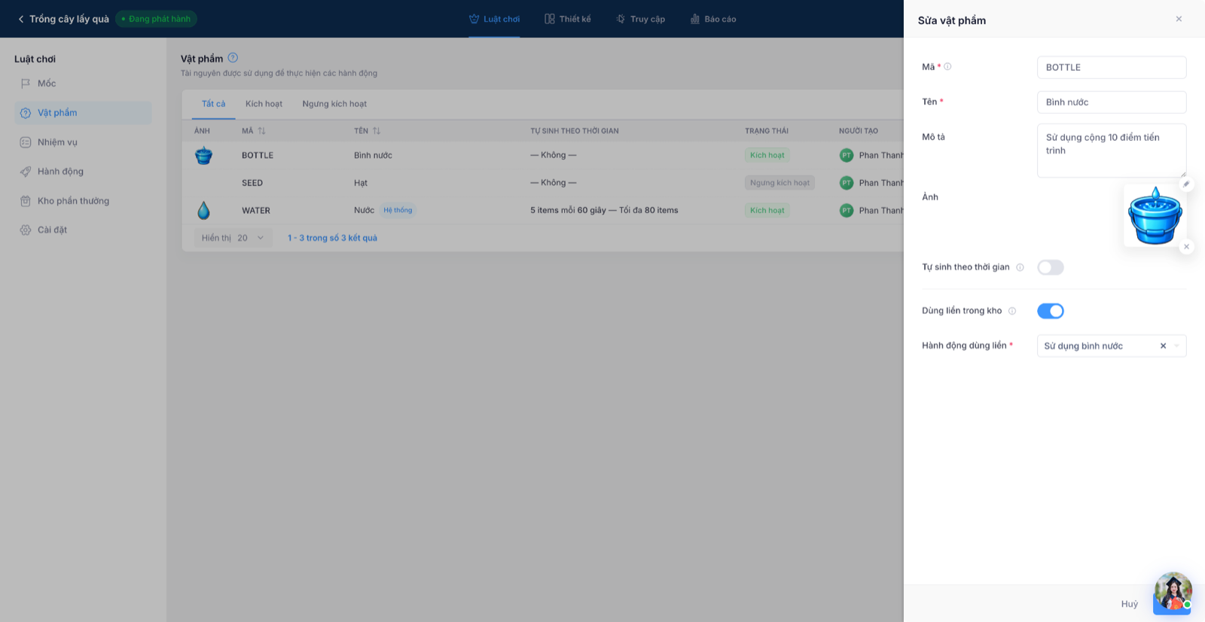Click the BOTTLE row thumbnail in the table

203,156
